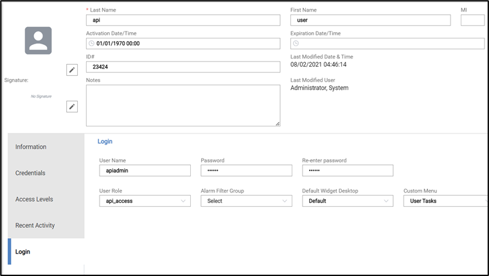Open clock icon in Expiration Date/Time
Screen dimensions: 489x276
[296, 44]
